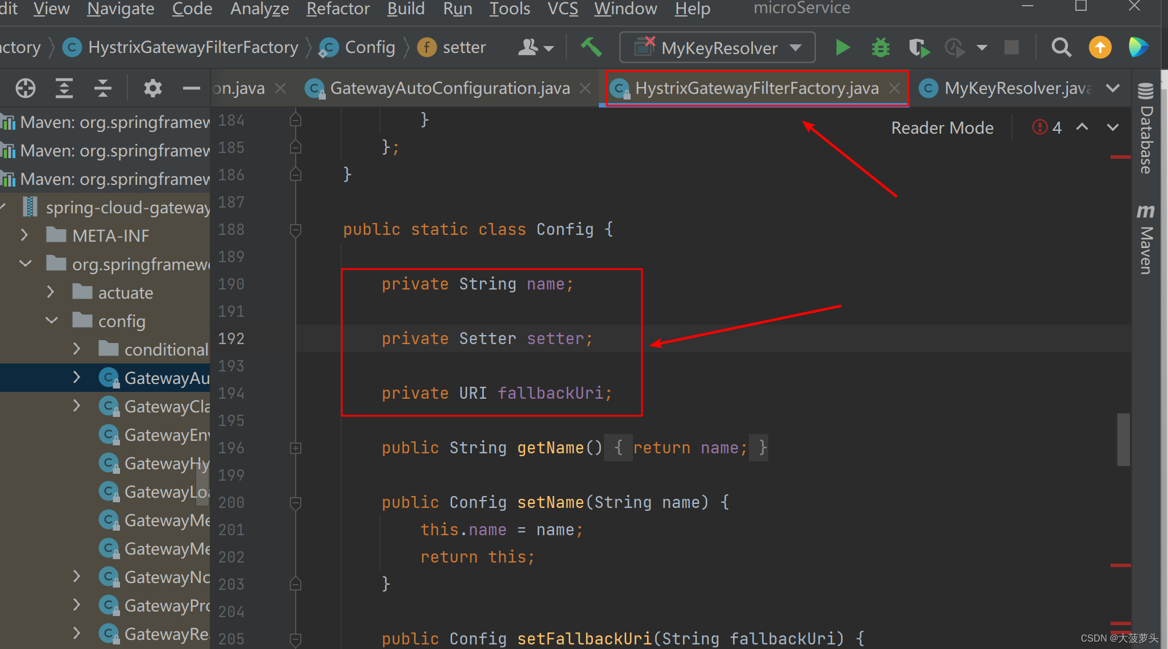Viewport: 1168px width, 649px height.
Task: Fold setName method at line 200
Action: (295, 503)
